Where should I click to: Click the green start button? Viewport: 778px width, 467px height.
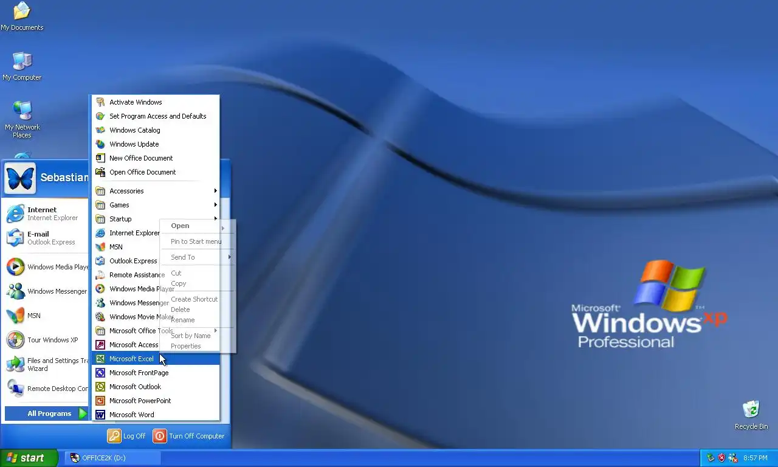(29, 458)
